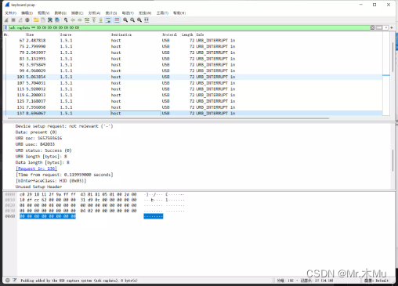
Task: Start a new packet capture
Action: (6, 20)
